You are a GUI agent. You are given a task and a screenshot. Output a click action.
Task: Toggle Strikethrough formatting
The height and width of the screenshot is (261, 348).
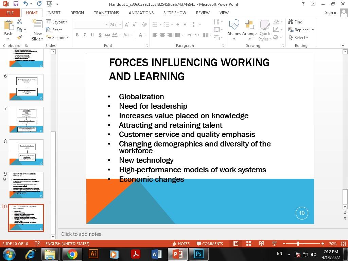tap(107, 35)
